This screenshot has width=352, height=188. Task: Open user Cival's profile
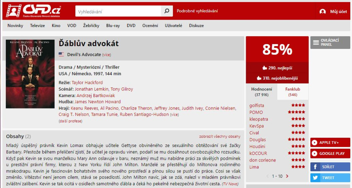(254, 133)
